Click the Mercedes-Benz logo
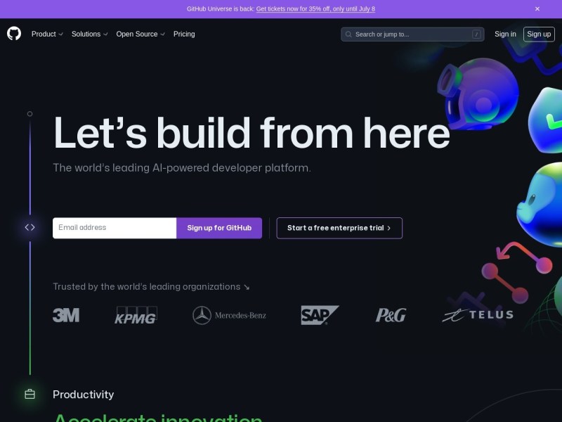Viewport: 562px width, 422px height. 230,315
